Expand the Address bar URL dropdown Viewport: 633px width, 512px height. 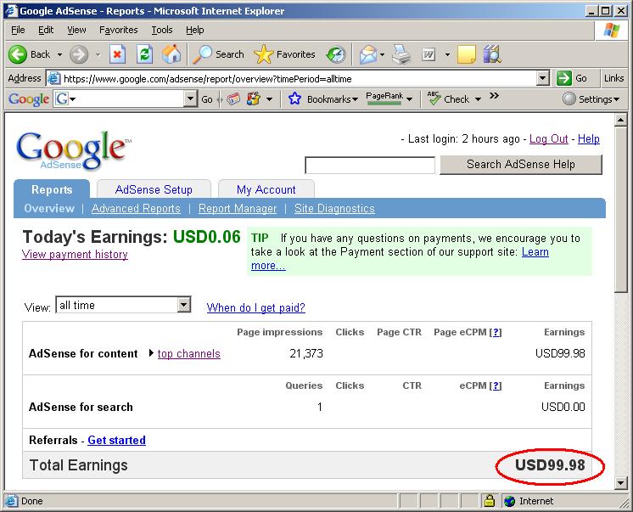click(543, 78)
